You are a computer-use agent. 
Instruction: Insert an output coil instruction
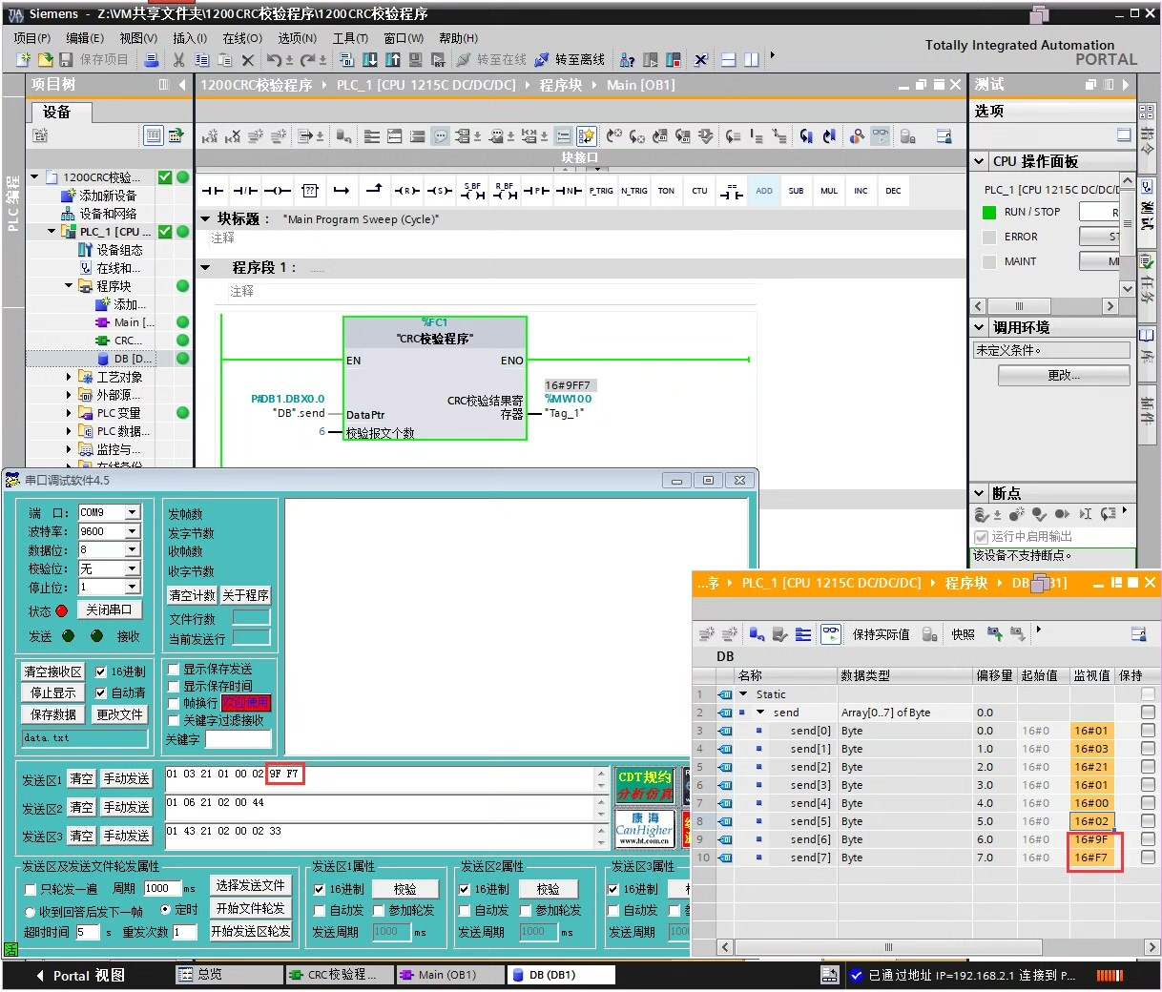pyautogui.click(x=278, y=191)
